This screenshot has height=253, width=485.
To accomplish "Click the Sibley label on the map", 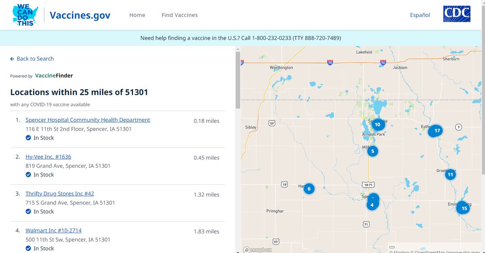I will tap(251, 127).
